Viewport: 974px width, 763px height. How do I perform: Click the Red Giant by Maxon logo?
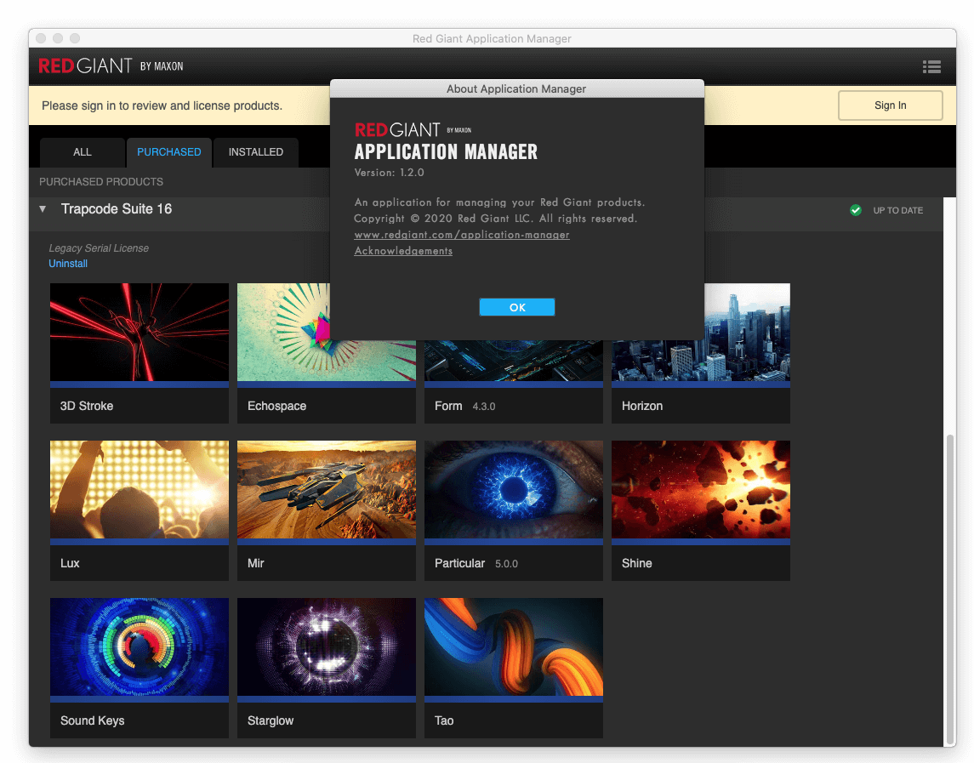pyautogui.click(x=111, y=65)
